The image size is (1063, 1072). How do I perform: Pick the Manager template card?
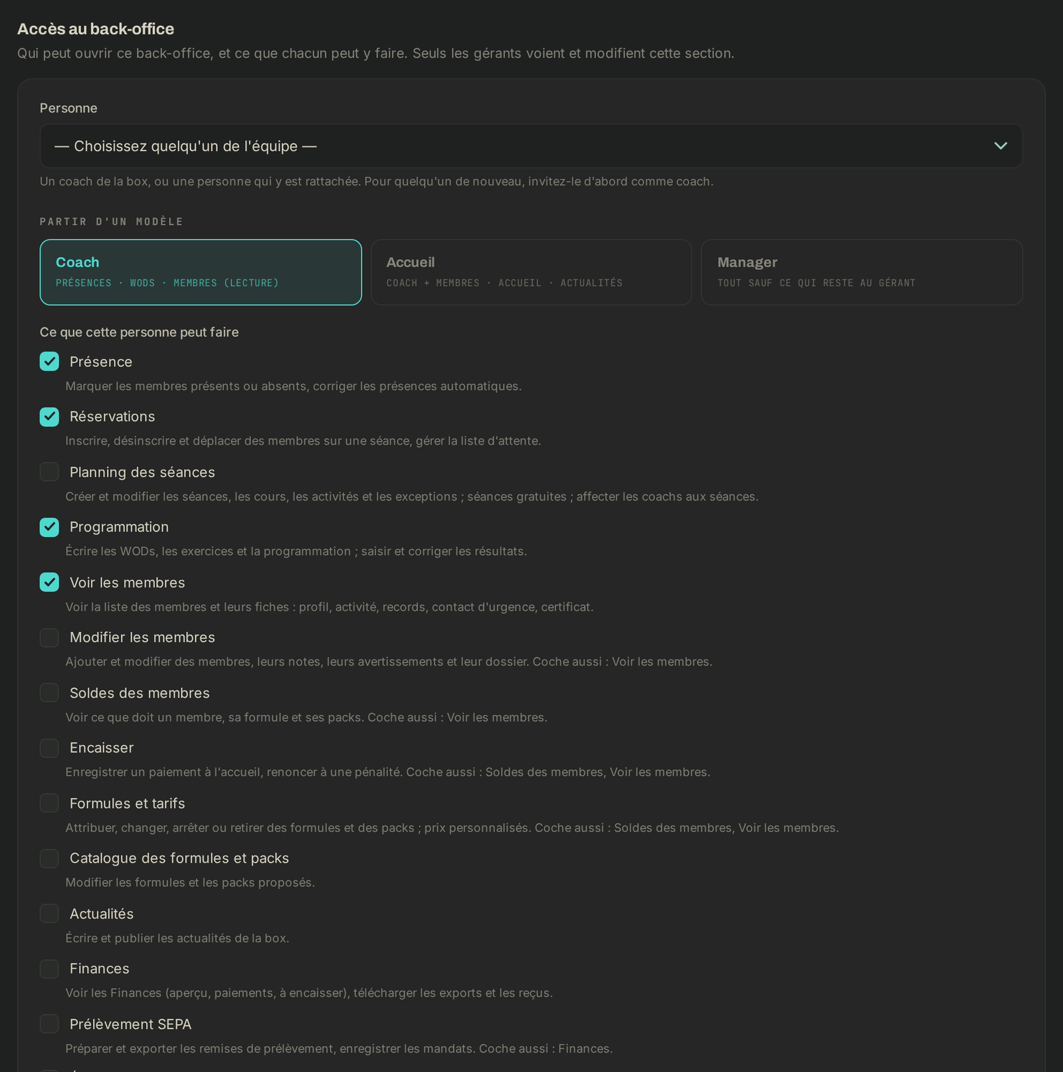862,272
